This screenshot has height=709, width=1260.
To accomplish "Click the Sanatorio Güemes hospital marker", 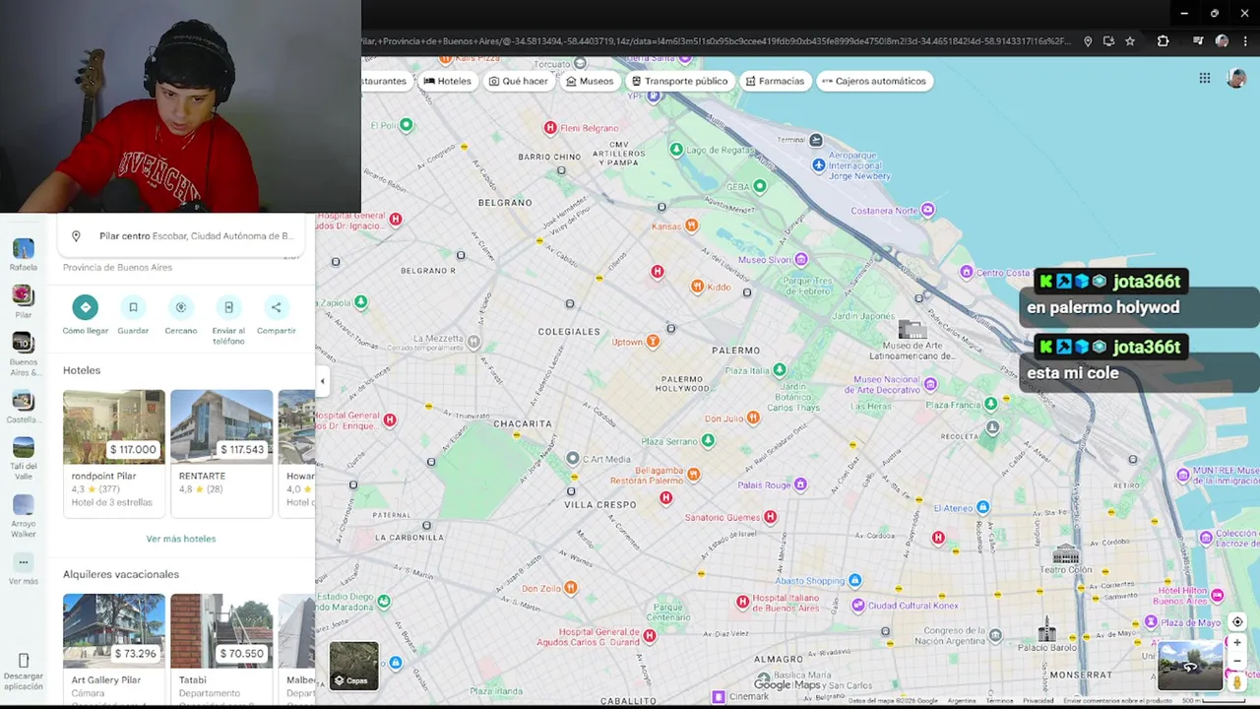I will pos(770,517).
